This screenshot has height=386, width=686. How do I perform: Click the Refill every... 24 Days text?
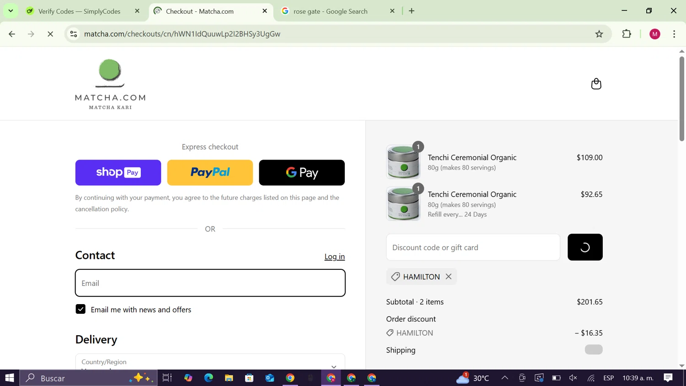(457, 214)
